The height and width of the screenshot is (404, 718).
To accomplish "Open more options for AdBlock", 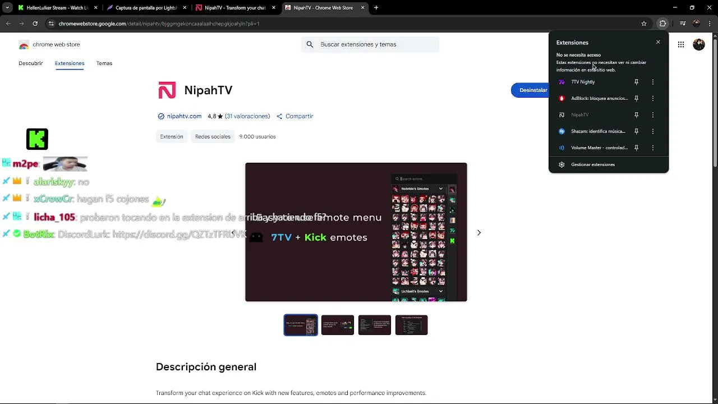I will 652,98.
